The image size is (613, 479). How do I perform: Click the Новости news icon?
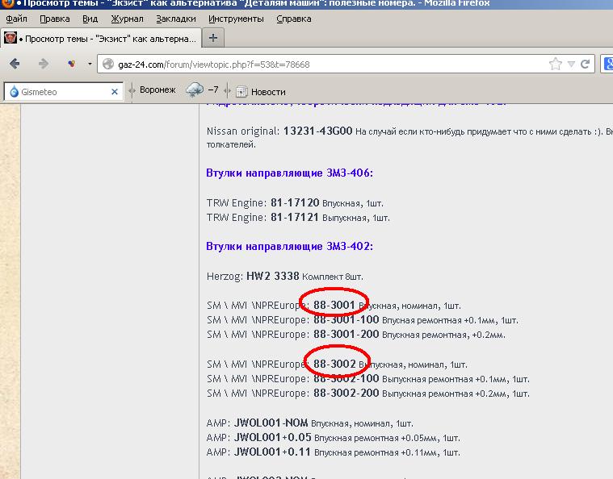[241, 92]
